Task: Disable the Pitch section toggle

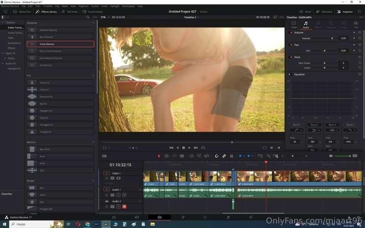Action: [291, 57]
